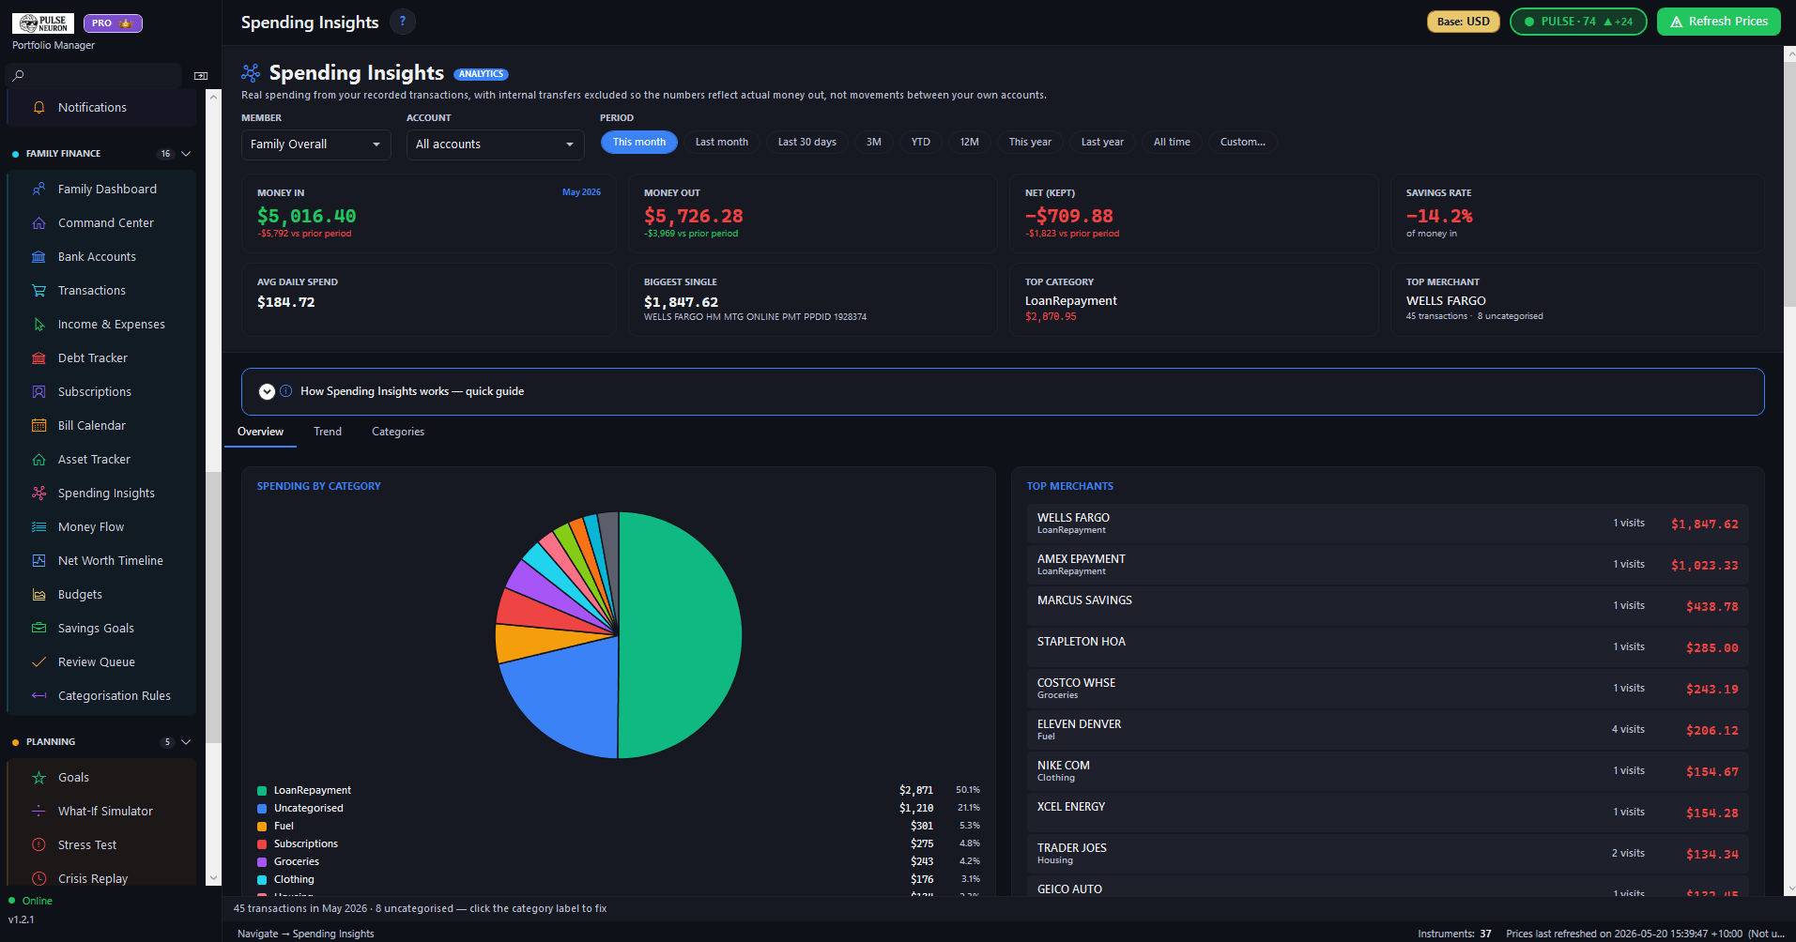Select the All time period
The height and width of the screenshot is (942, 1796).
1172,142
